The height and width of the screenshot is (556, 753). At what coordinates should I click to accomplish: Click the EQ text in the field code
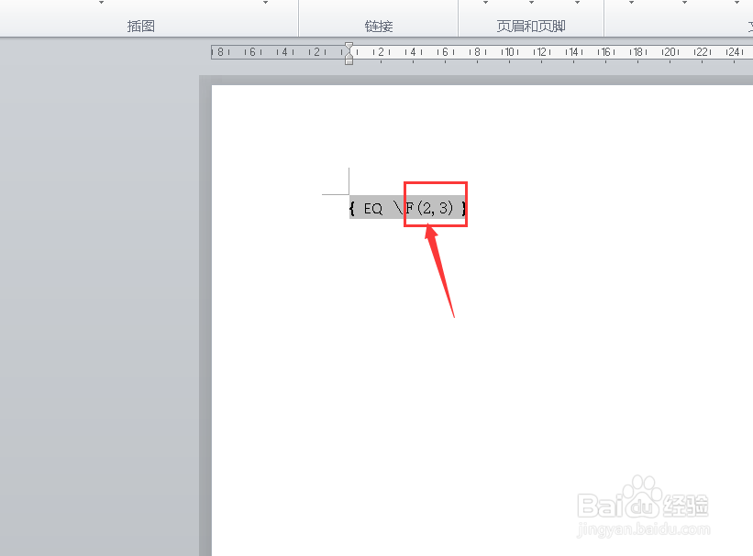click(373, 209)
